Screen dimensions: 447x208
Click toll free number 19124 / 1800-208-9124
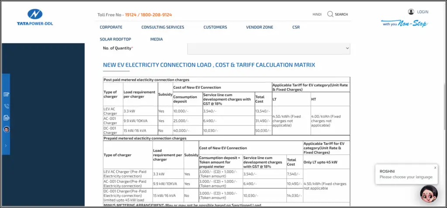click(x=148, y=15)
